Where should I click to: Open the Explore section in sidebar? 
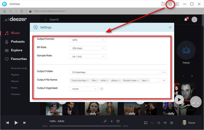coord(14,50)
